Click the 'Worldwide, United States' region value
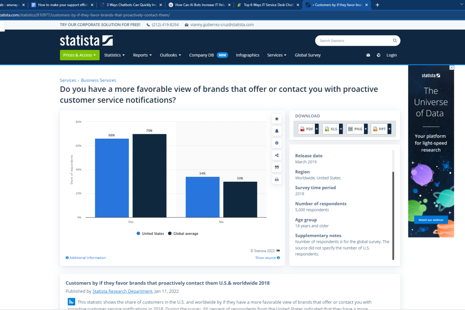The width and height of the screenshot is (465, 310). click(x=318, y=178)
